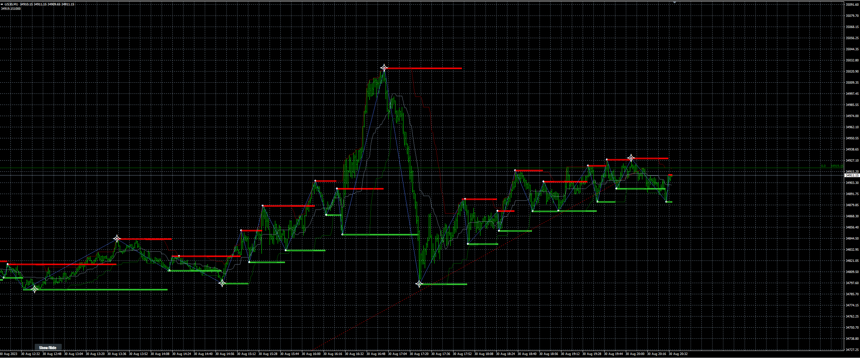Click the star marker at 12:32 low
860x358 pixels.
pos(34,289)
